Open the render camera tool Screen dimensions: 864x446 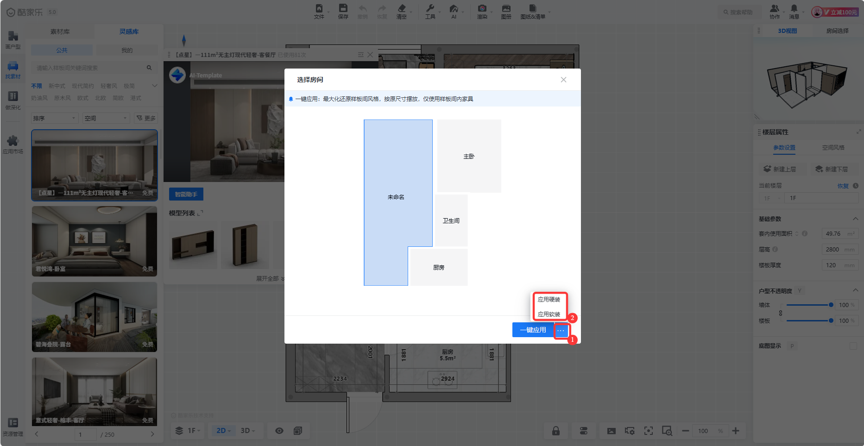point(482,11)
